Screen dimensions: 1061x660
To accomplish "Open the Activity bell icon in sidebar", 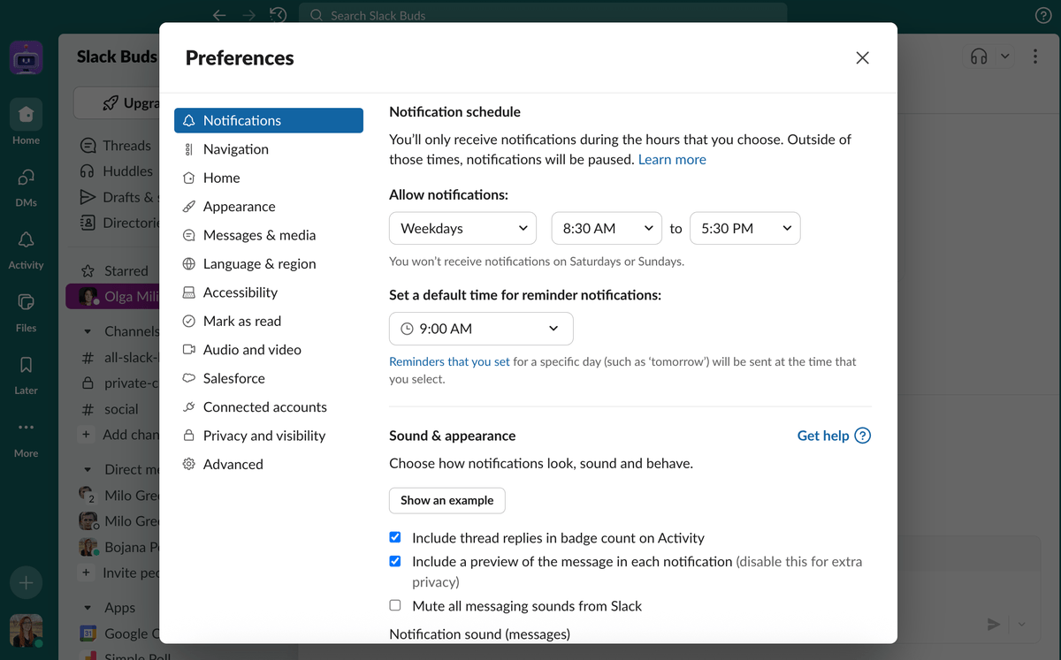I will click(26, 240).
